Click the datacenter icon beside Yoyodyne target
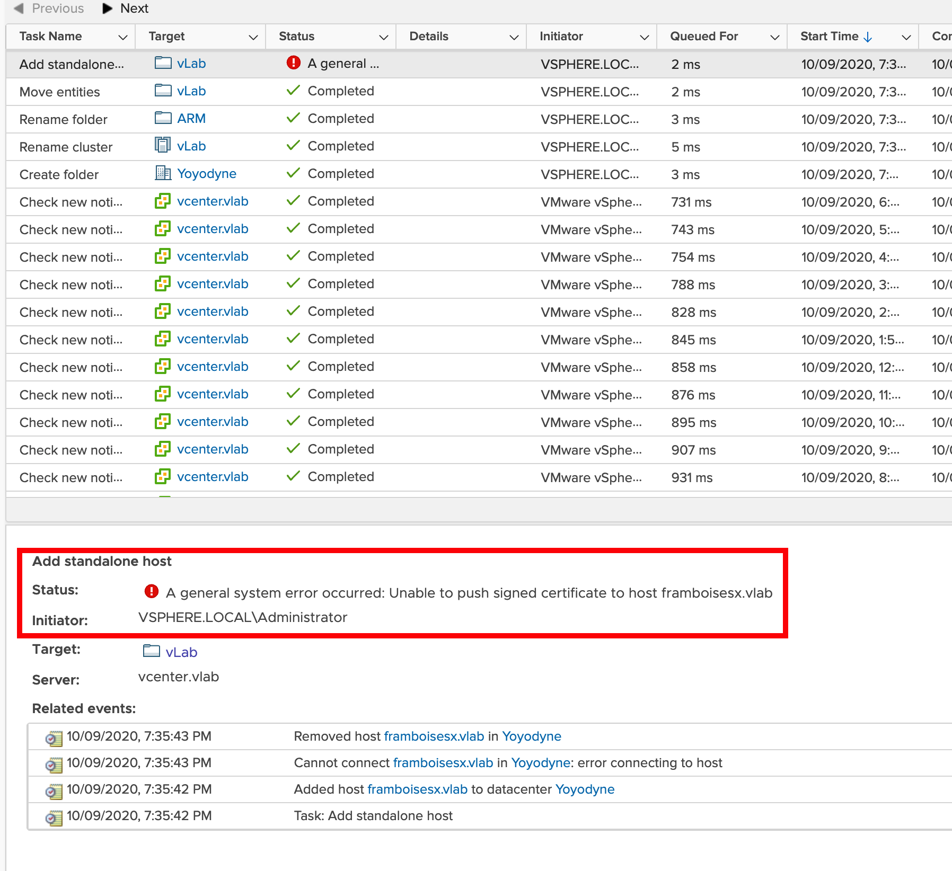 pyautogui.click(x=163, y=173)
